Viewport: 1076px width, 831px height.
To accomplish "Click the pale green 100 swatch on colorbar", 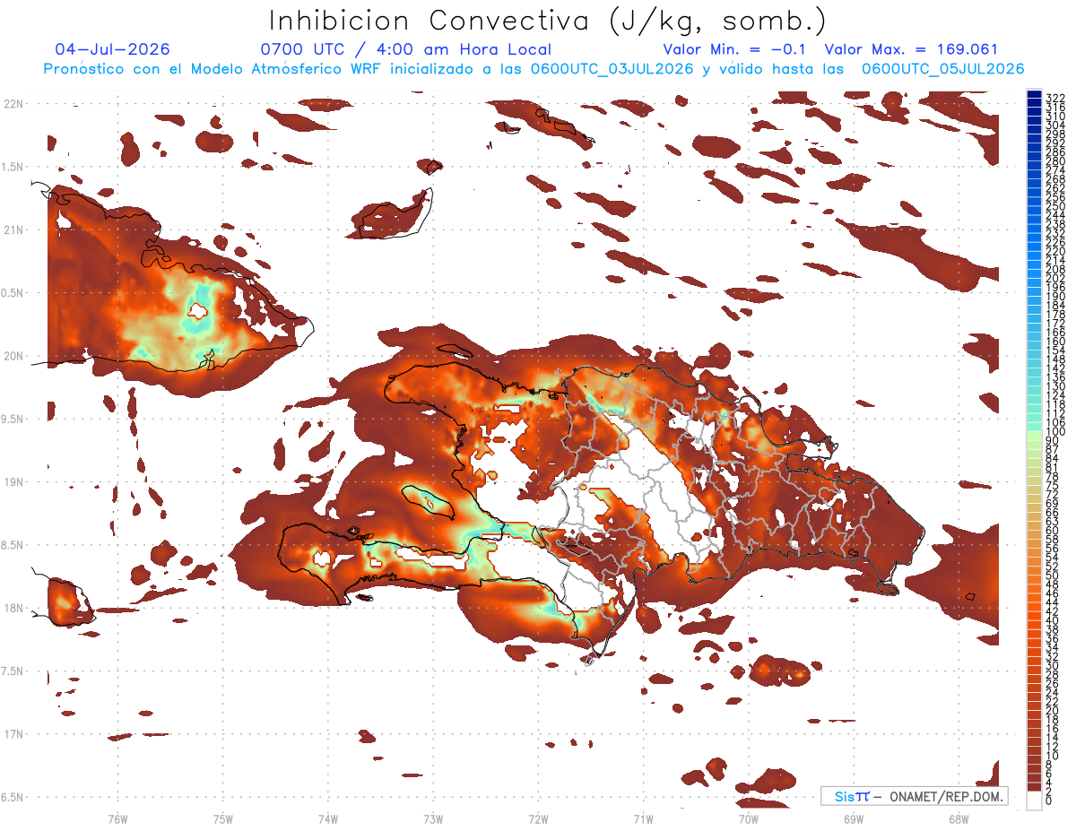I will click(1034, 434).
